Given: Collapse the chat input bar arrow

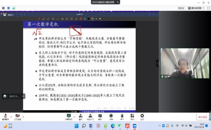Looking at the screenshot, I should (24, 96).
